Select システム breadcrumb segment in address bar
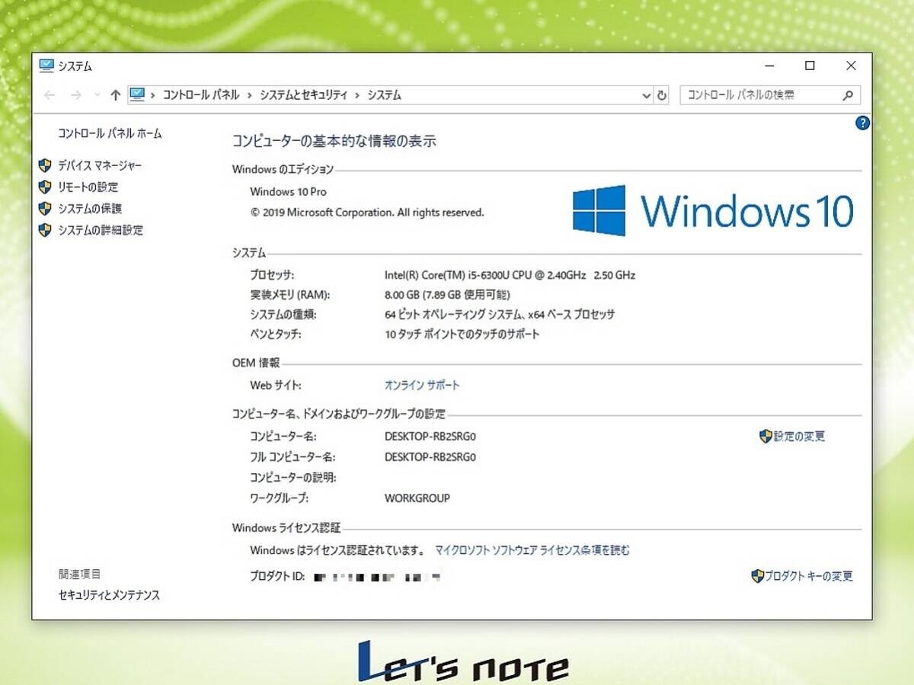 coord(384,95)
